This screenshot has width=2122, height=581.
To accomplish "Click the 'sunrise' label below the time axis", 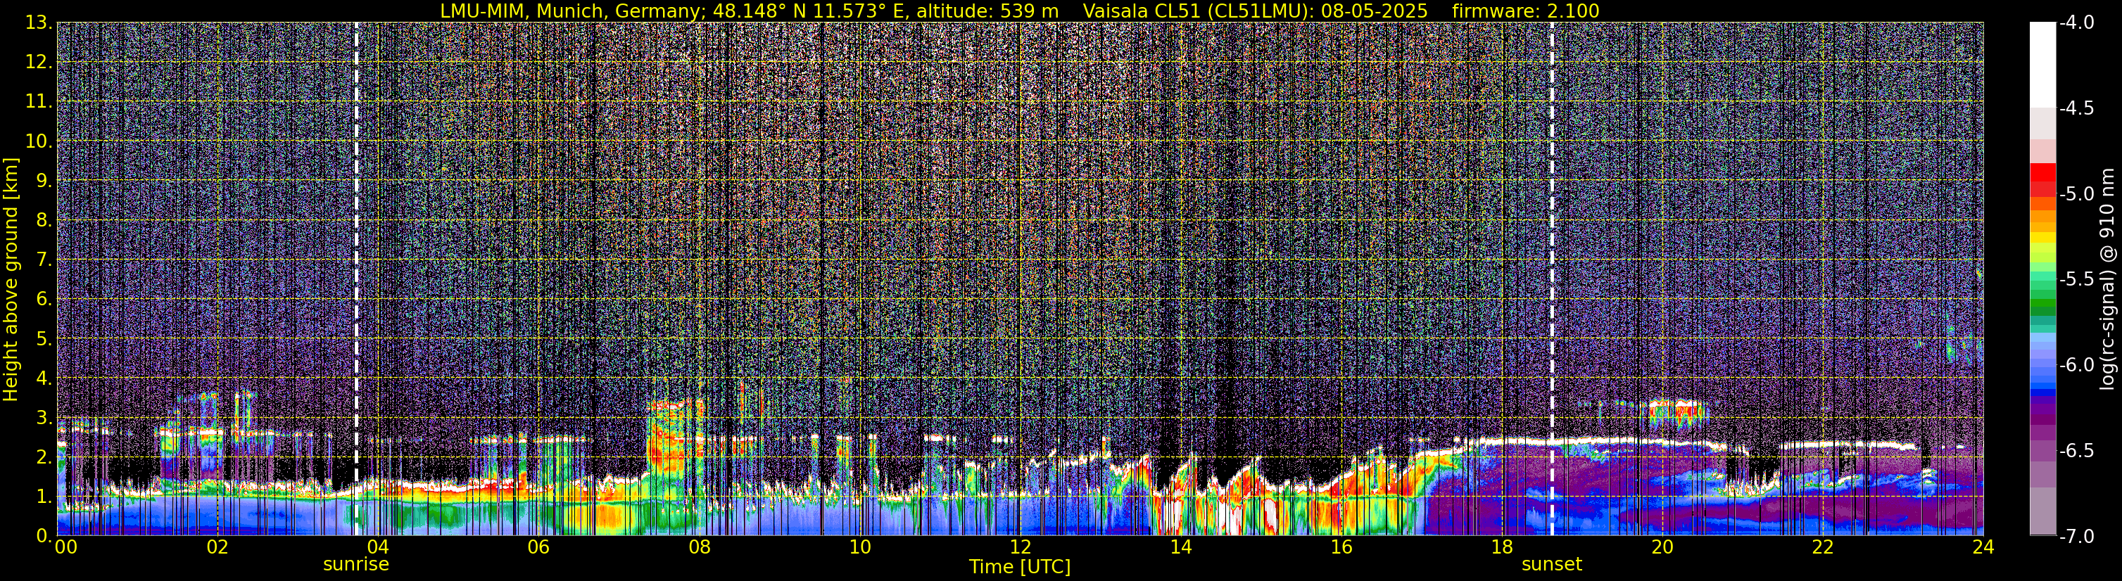I will (356, 565).
